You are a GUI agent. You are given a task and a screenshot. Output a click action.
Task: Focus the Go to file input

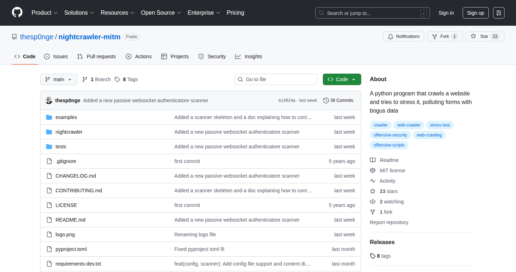tap(276, 79)
